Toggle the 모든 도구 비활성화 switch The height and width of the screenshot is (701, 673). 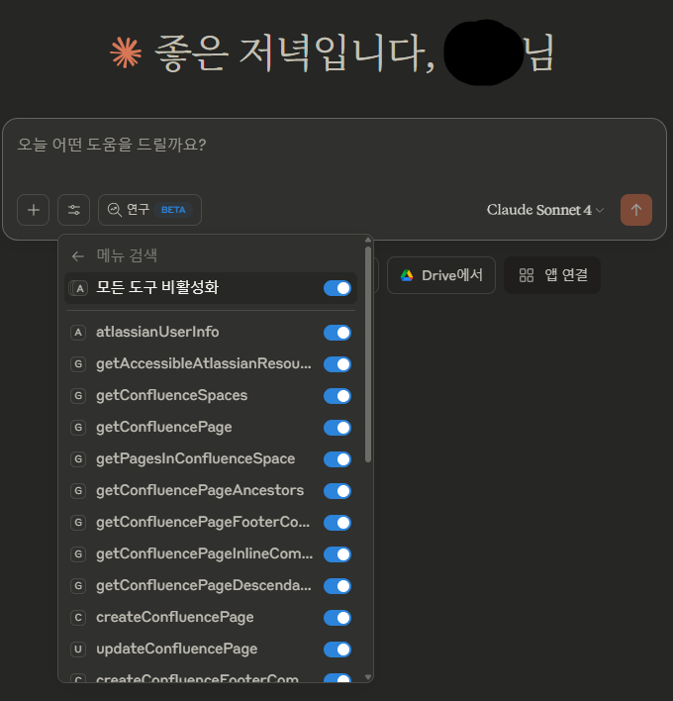(x=337, y=288)
